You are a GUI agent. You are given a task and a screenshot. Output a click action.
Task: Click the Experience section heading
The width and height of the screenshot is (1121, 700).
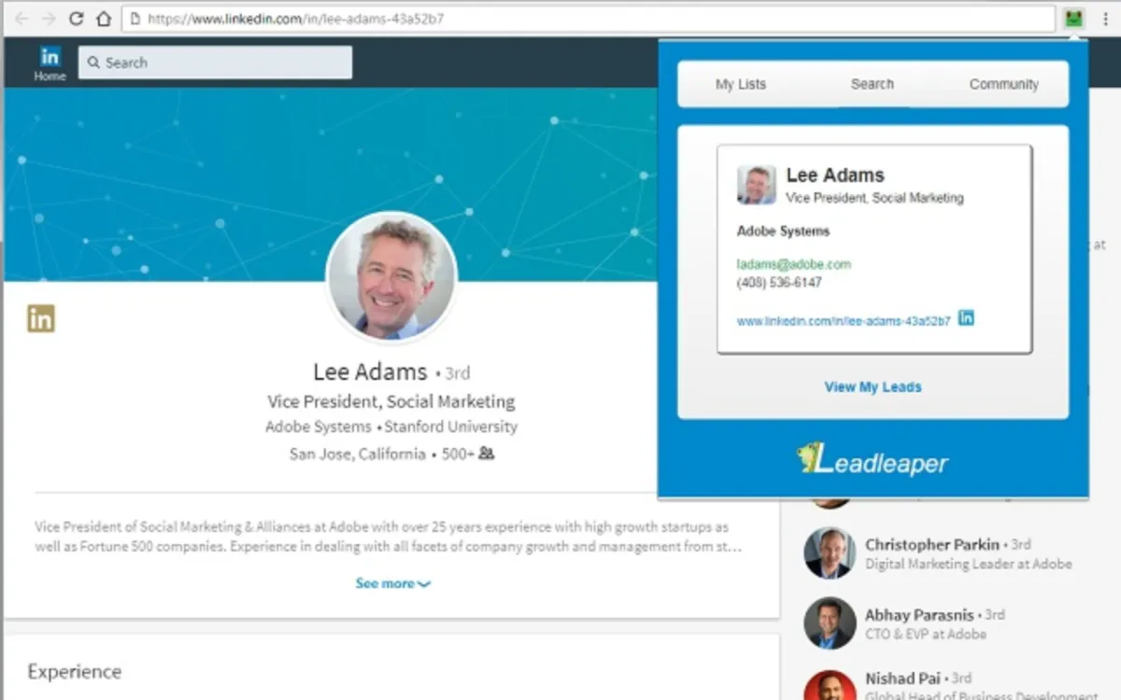(x=75, y=671)
